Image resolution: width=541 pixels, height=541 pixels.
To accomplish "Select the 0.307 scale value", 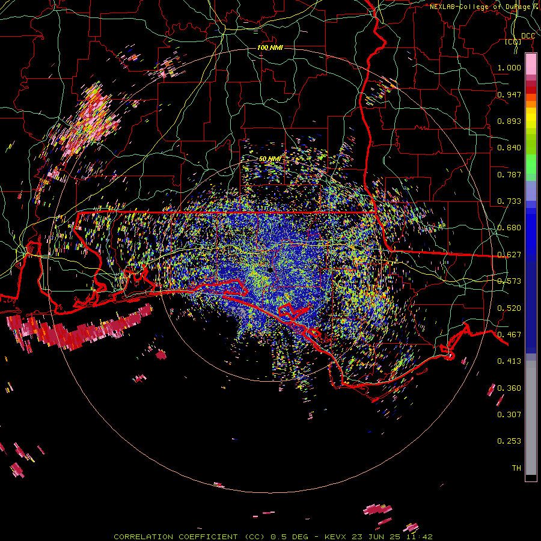I will [509, 415].
